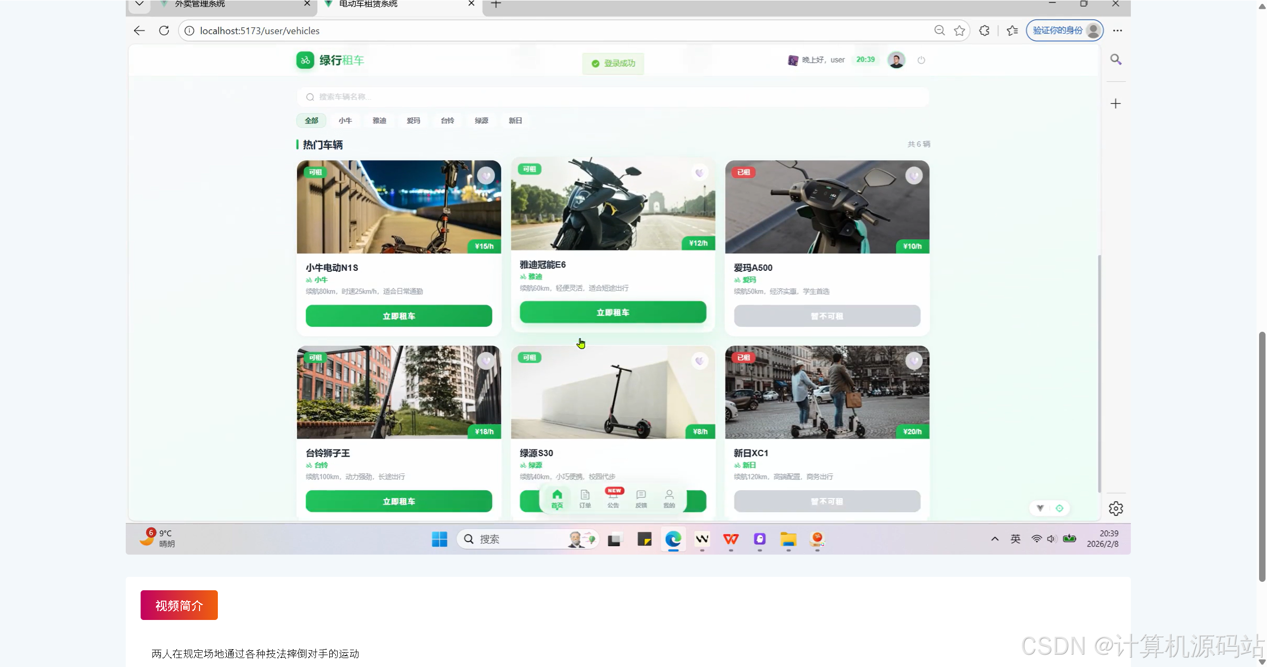Image resolution: width=1267 pixels, height=667 pixels.
Task: Reload the page with the refresh icon
Action: click(x=164, y=31)
